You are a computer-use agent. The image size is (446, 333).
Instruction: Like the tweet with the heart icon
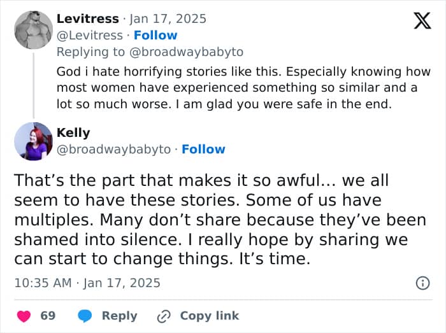24,316
